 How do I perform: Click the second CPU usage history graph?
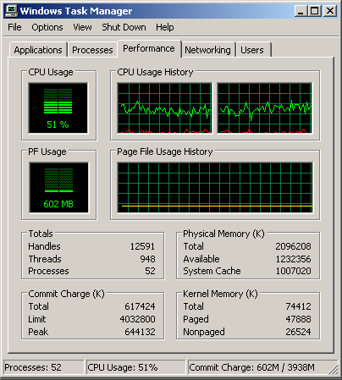[265, 108]
